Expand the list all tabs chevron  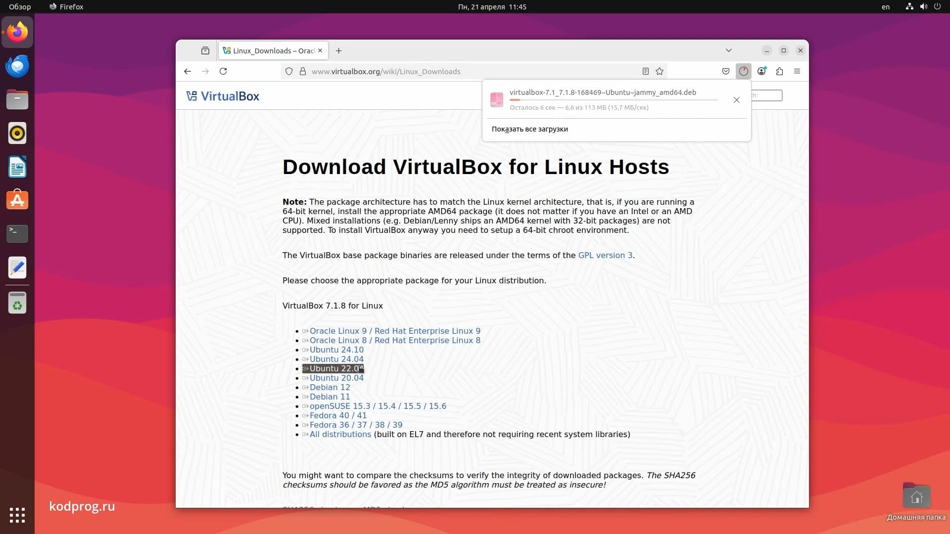(729, 50)
